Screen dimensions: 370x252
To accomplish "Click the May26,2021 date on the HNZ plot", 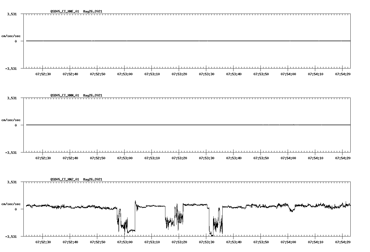I will coord(92,180).
